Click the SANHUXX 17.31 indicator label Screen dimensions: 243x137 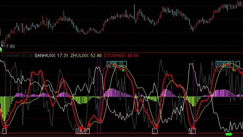coord(51,55)
